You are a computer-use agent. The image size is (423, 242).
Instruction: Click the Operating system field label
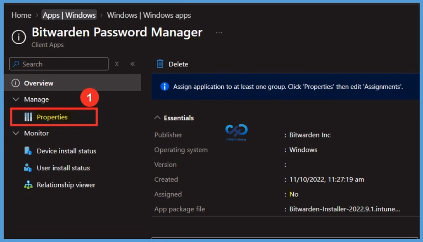click(181, 149)
